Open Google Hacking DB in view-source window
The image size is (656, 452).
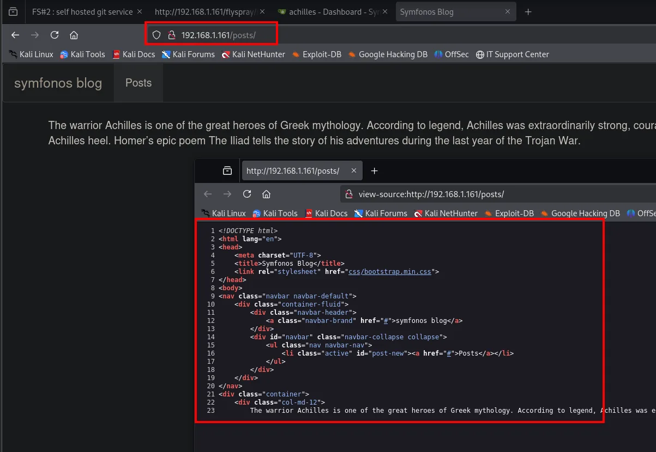pos(580,213)
